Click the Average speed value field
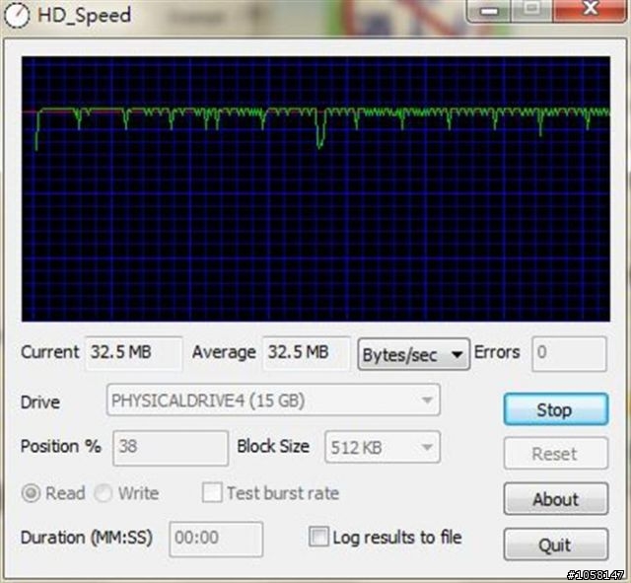The height and width of the screenshot is (583, 631). pyautogui.click(x=307, y=353)
